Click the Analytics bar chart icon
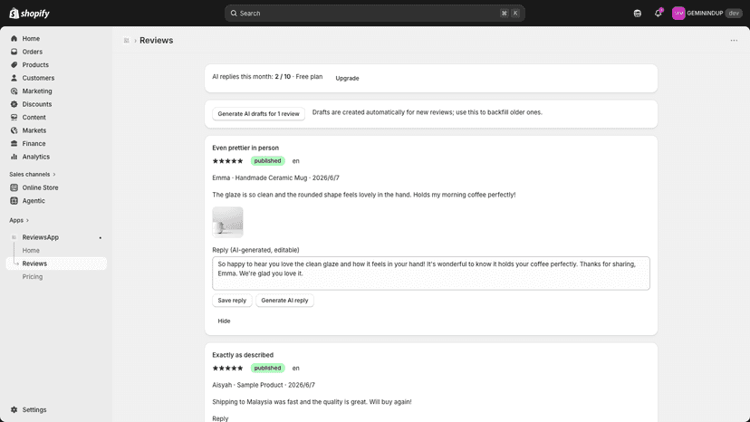The height and width of the screenshot is (422, 750). click(14, 157)
